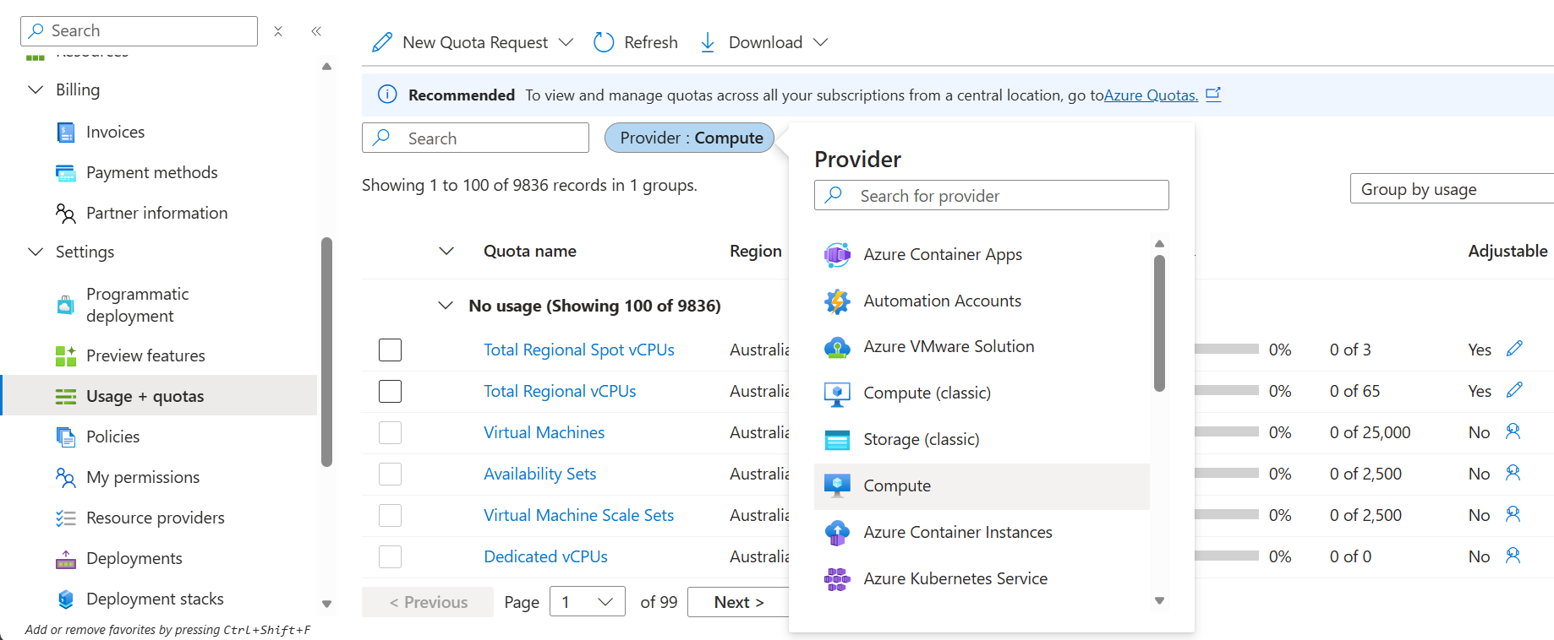Click the Programmatic deployment icon
The image size is (1554, 640).
click(x=66, y=305)
